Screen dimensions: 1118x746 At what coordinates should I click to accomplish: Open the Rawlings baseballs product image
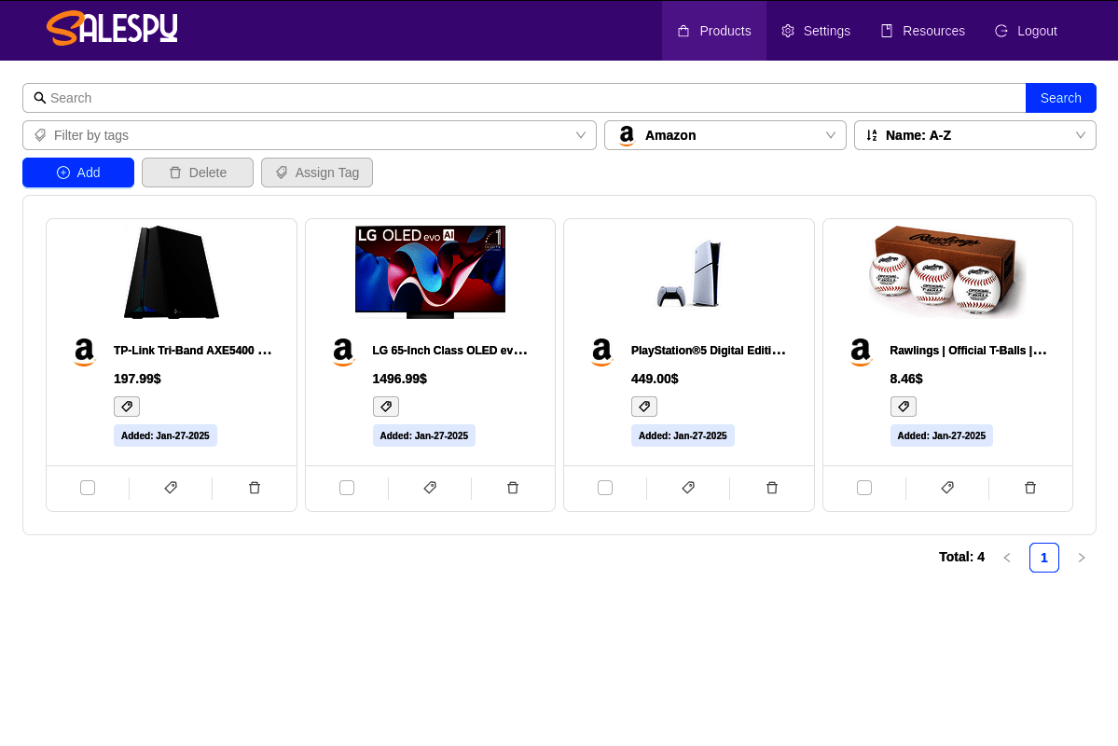click(x=947, y=271)
